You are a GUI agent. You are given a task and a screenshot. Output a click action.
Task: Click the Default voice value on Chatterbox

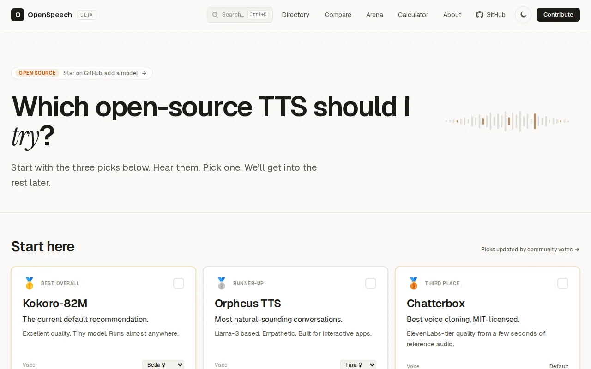click(x=559, y=366)
